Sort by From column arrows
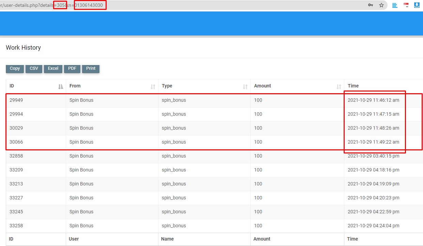Screen dimensions: 423x246 (x=153, y=86)
